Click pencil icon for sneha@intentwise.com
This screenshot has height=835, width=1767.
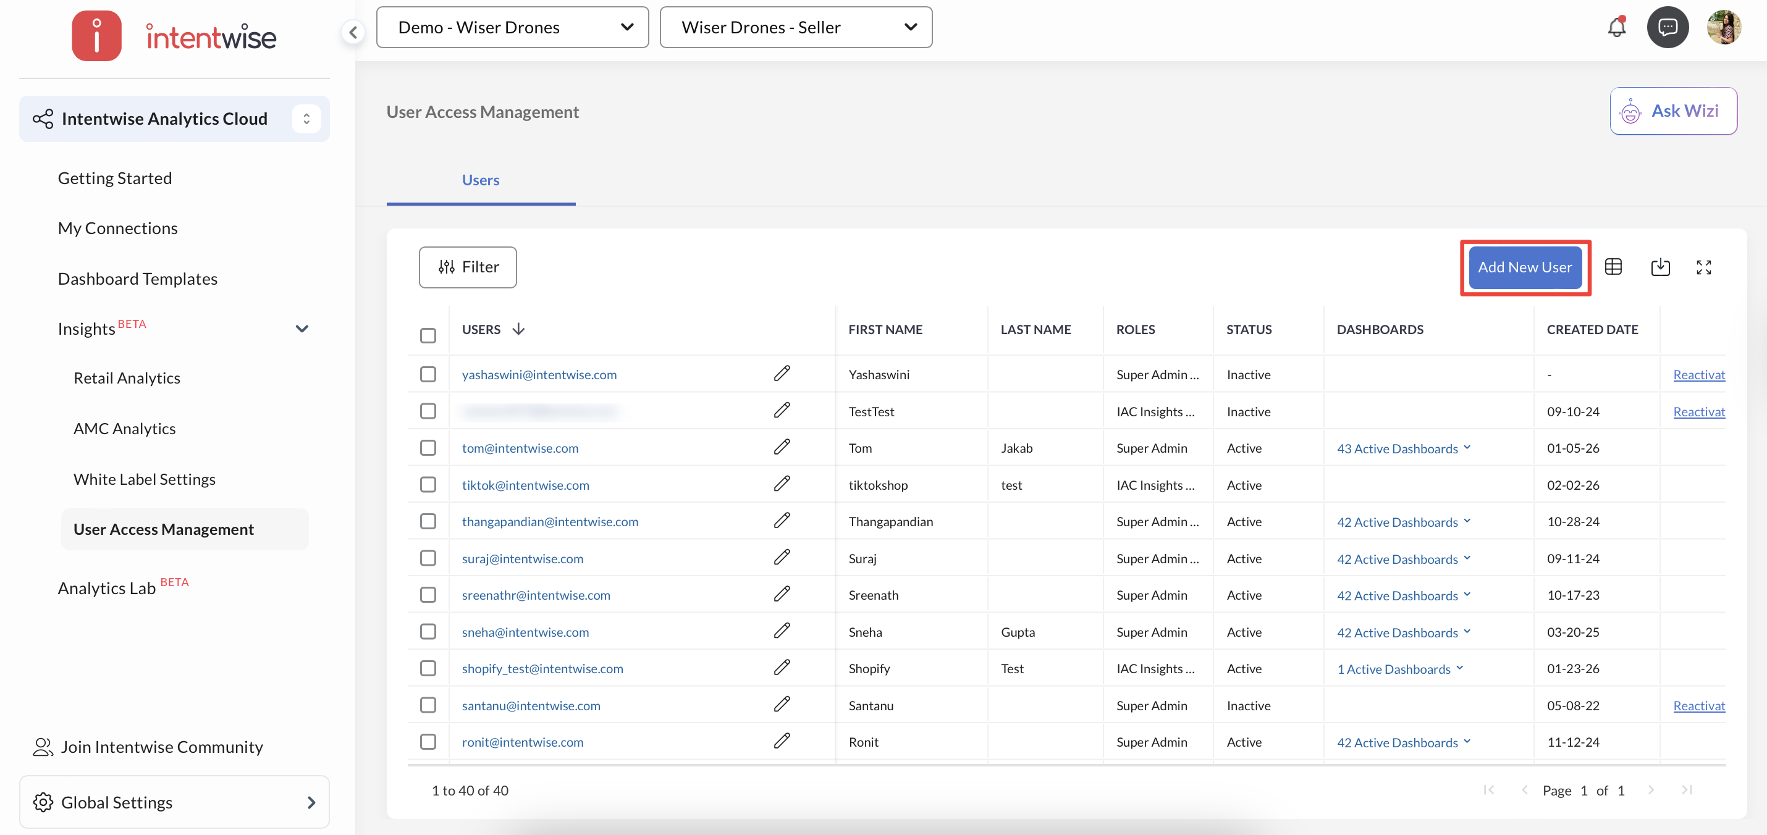782,631
